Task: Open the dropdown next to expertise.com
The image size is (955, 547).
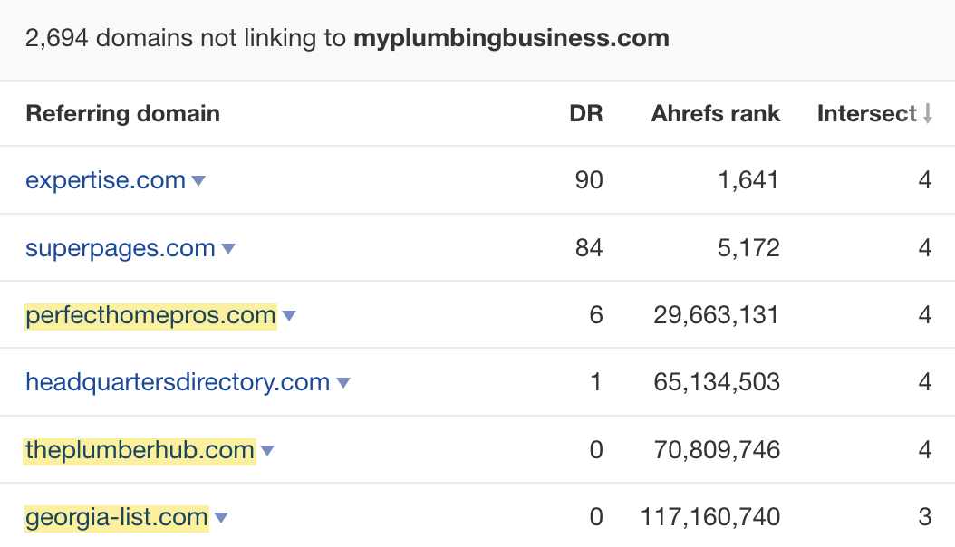Action: pyautogui.click(x=198, y=180)
